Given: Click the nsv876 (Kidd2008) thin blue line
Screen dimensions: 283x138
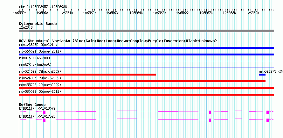Looking at the screenshot, I should tap(146, 68).
